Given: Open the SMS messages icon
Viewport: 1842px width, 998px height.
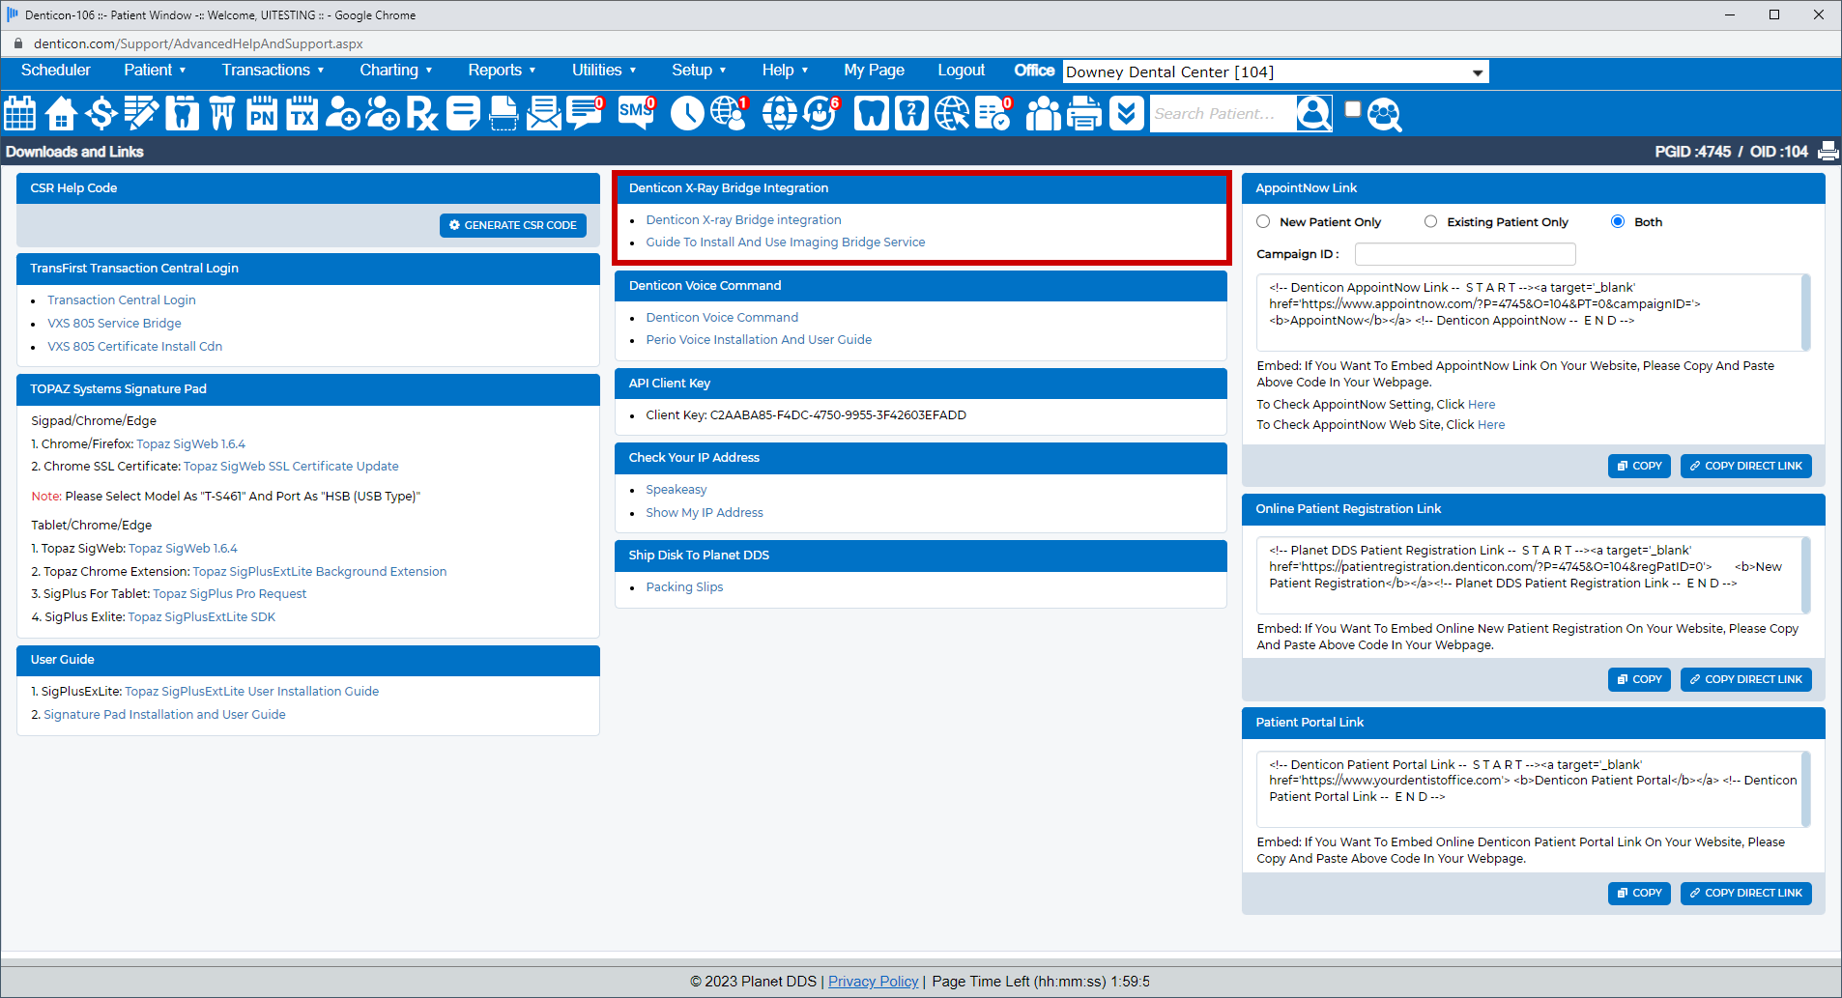Looking at the screenshot, I should coord(637,113).
